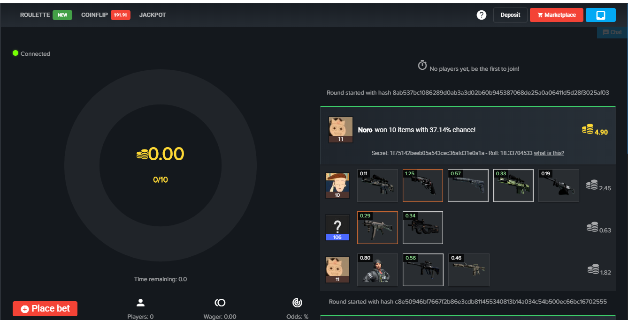Click the question mark avatar level 106
Viewport: 628px width, 320px height.
(x=337, y=228)
